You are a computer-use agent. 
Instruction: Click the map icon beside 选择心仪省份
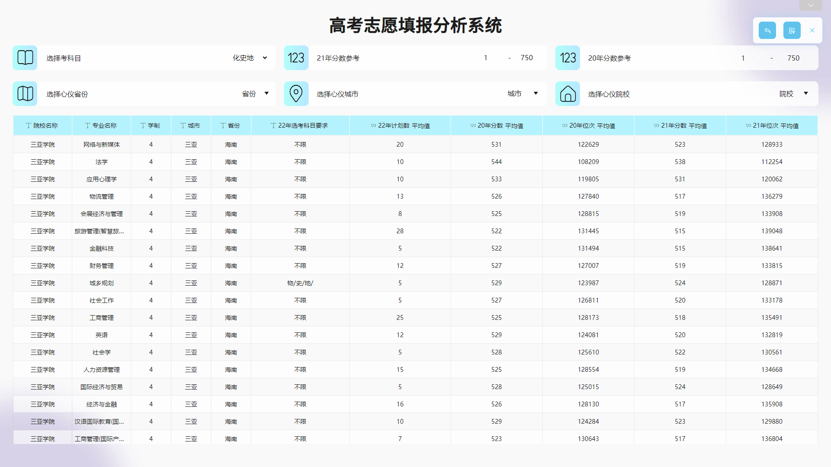tap(25, 93)
